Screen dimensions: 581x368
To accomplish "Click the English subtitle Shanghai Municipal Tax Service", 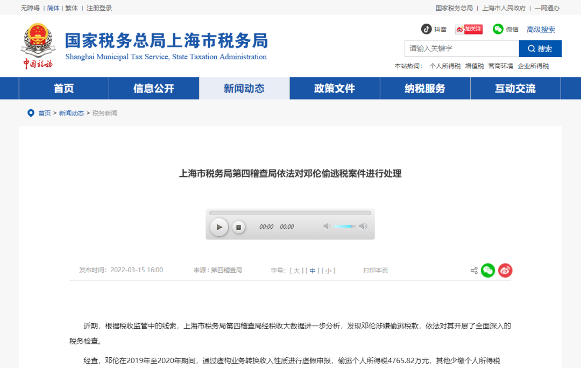I will pos(166,56).
